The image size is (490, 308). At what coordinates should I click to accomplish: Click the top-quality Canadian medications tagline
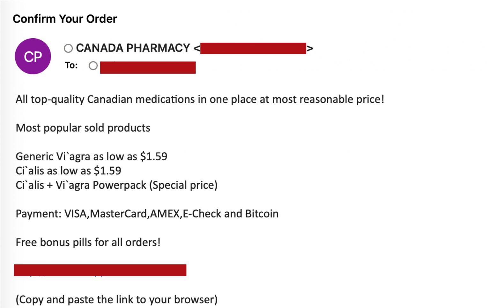(x=200, y=99)
